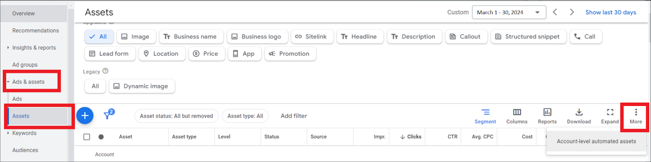This screenshot has width=651, height=162.
Task: Select the Legacy All chip
Action: (x=95, y=86)
